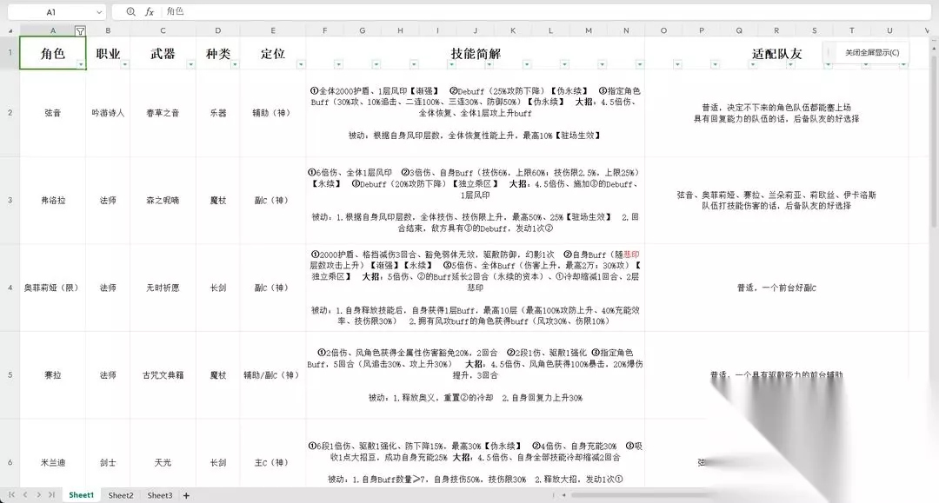Viewport: 939px width, 503px height.
Task: Click the horizontal scrollbar left arrow
Action: tap(563, 495)
